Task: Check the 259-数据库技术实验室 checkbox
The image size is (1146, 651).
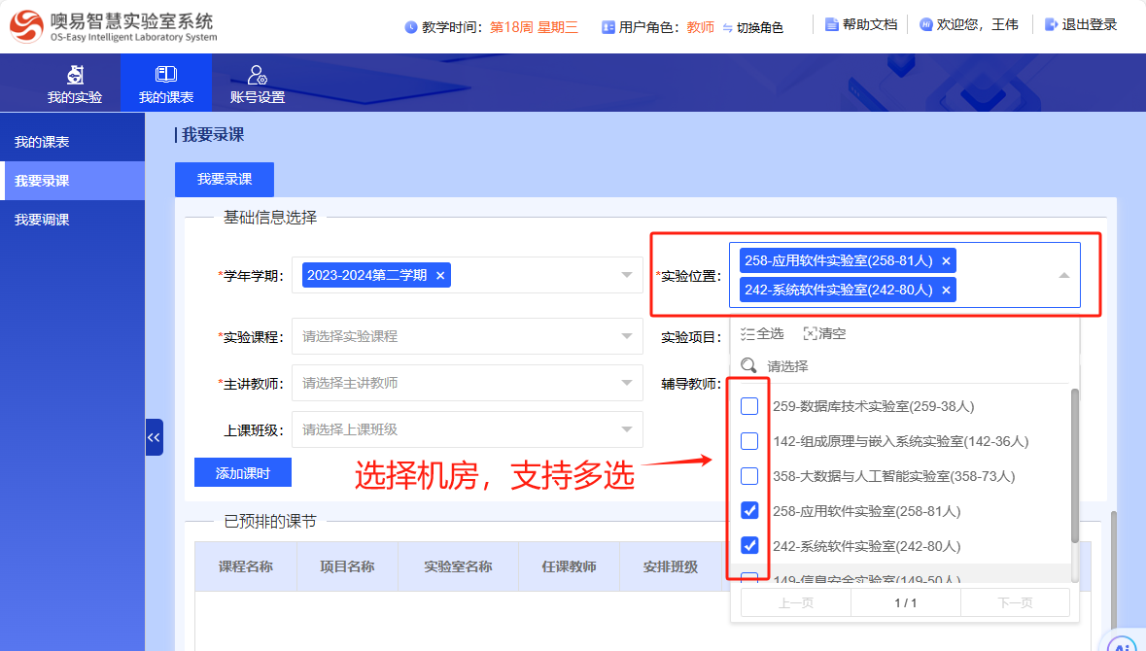Action: click(x=749, y=406)
